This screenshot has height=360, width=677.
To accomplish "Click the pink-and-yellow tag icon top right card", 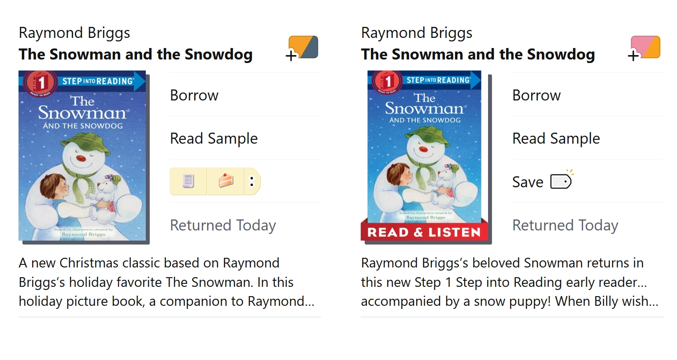I will [x=644, y=48].
